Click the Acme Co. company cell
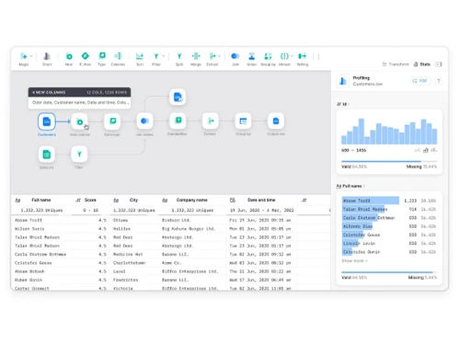Screen dimensions: 460x345 pos(172,263)
